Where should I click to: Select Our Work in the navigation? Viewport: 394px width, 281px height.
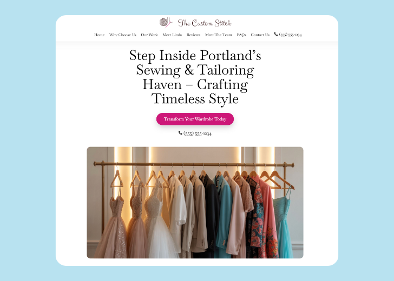[x=149, y=35]
